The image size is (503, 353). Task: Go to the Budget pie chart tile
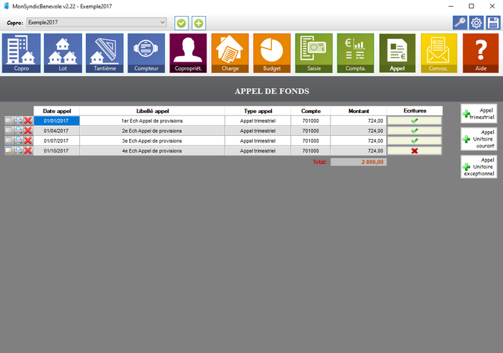pyautogui.click(x=272, y=53)
